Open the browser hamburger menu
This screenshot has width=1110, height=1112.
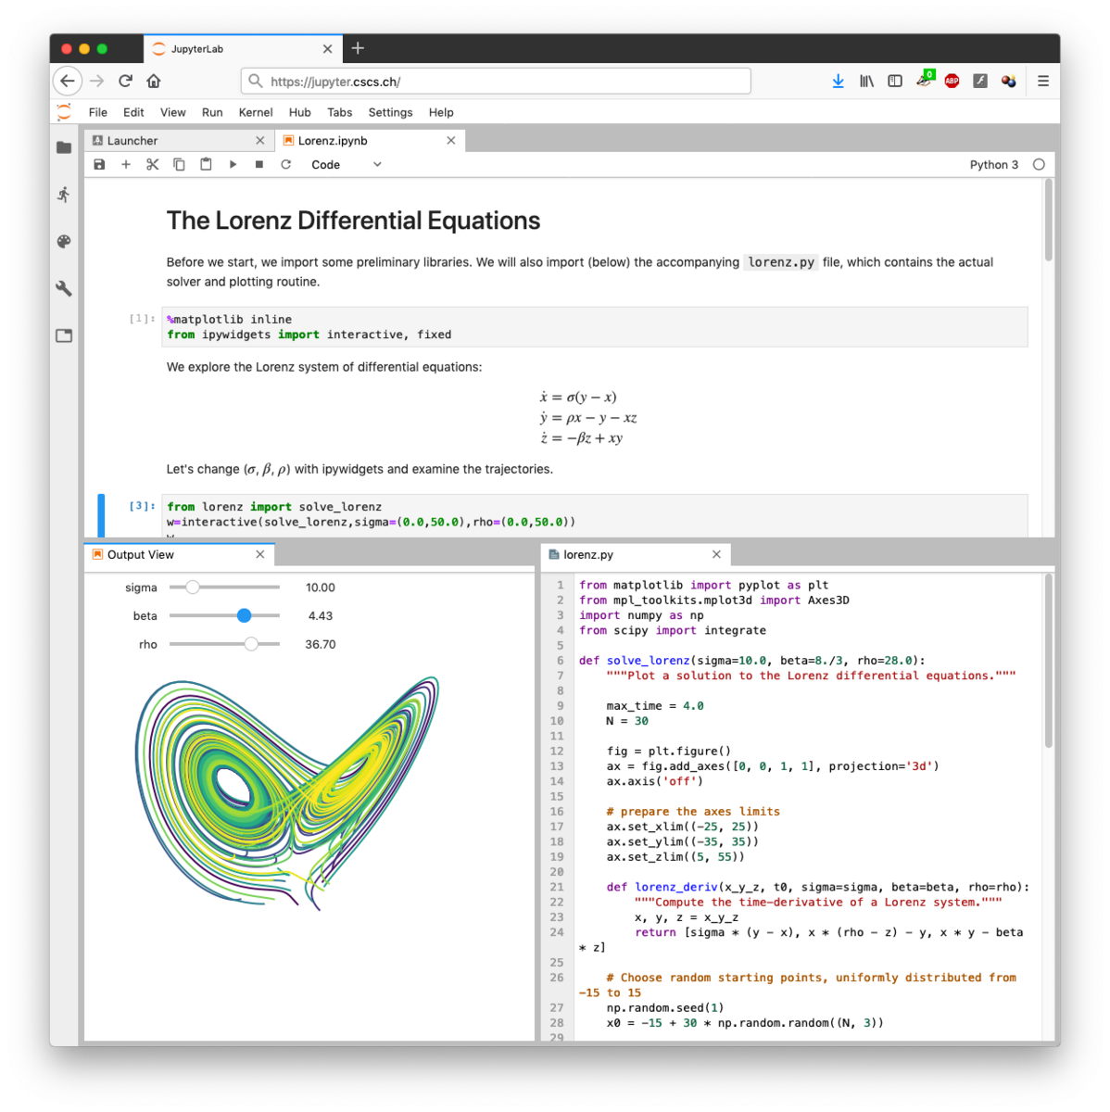click(1043, 82)
